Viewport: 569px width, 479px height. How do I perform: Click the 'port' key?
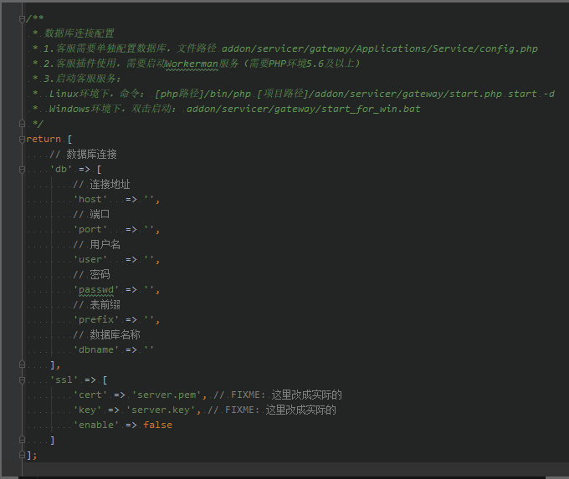(x=90, y=230)
